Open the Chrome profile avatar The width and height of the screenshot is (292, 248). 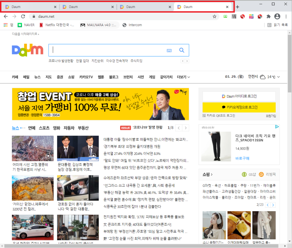[277, 16]
